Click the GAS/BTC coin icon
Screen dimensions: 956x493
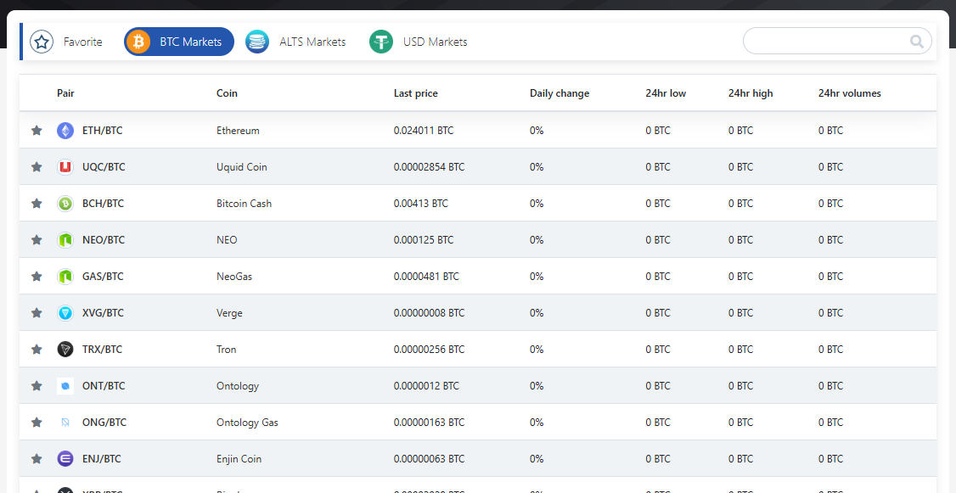pos(65,277)
